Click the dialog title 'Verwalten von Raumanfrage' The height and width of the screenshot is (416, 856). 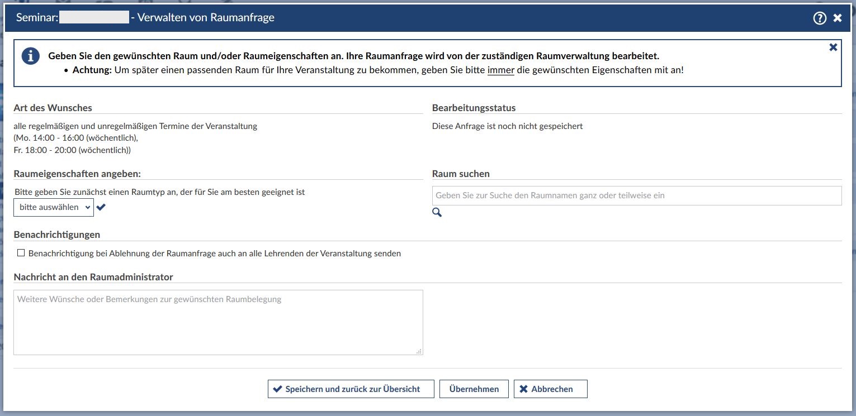[x=206, y=18]
